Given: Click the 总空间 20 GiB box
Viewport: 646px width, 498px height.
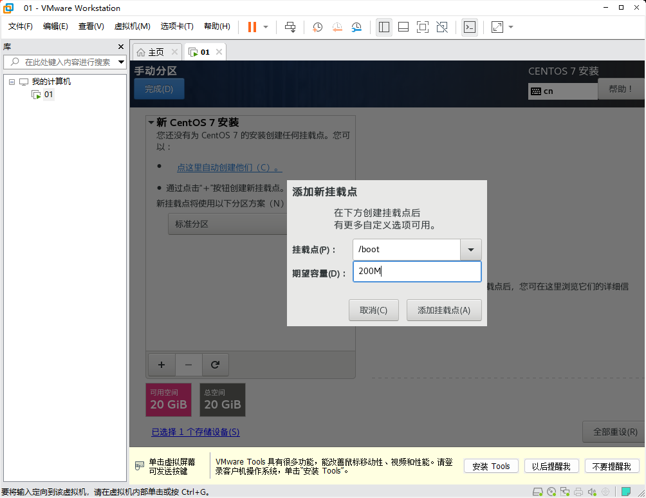Looking at the screenshot, I should point(223,400).
